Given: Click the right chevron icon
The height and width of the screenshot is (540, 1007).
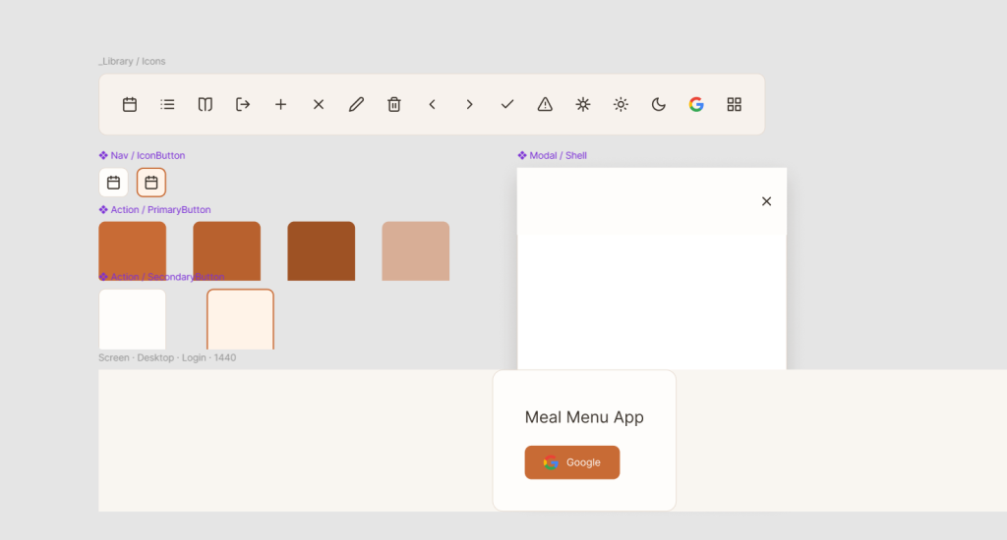Looking at the screenshot, I should click(470, 104).
